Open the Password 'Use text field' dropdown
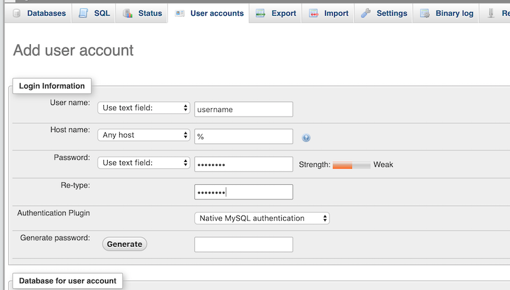Viewport: 510px width, 290px height. pyautogui.click(x=144, y=163)
